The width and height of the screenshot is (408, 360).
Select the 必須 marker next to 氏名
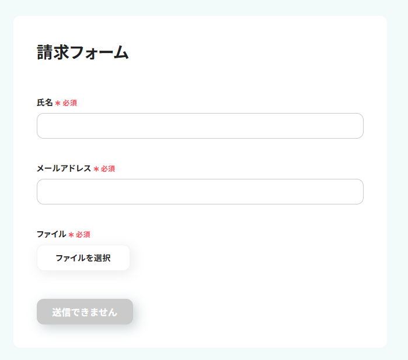pyautogui.click(x=70, y=103)
